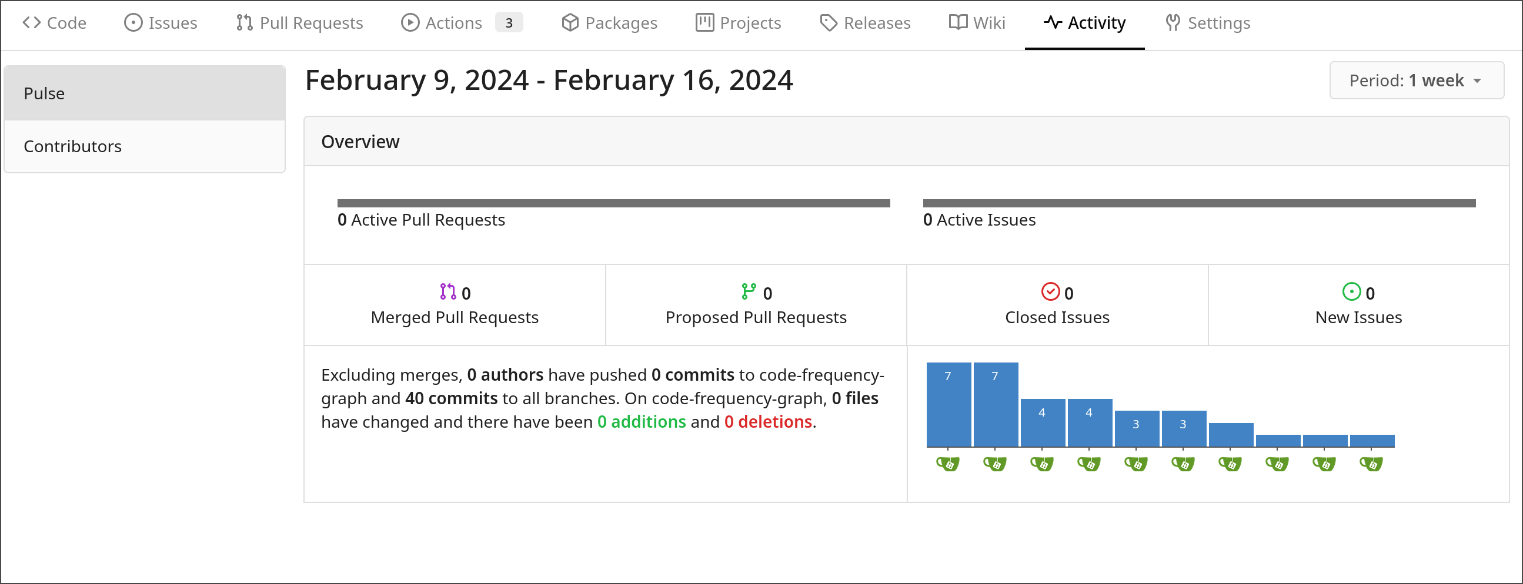Click the '0 Active Issues' label
Image resolution: width=1523 pixels, height=584 pixels.
(979, 220)
